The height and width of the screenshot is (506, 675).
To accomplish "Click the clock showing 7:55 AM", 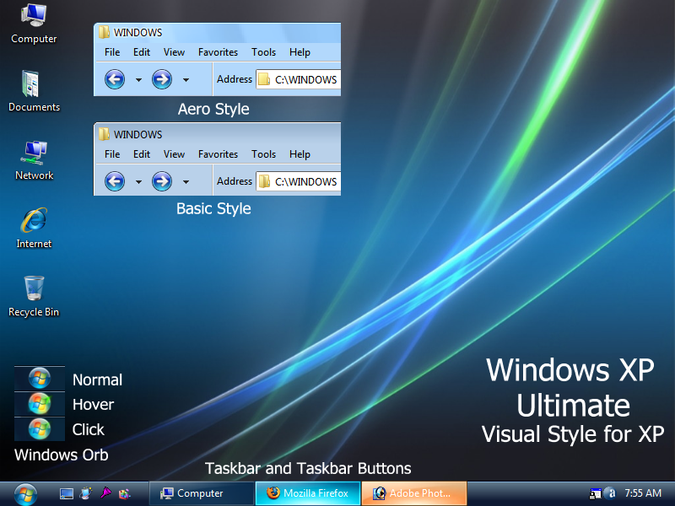I will [x=643, y=493].
